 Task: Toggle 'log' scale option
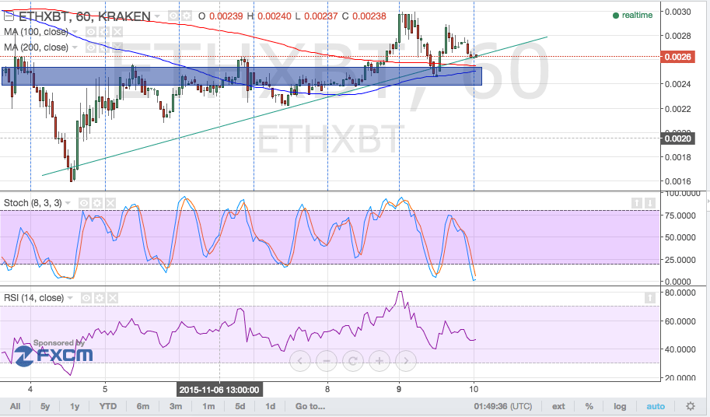(620, 406)
